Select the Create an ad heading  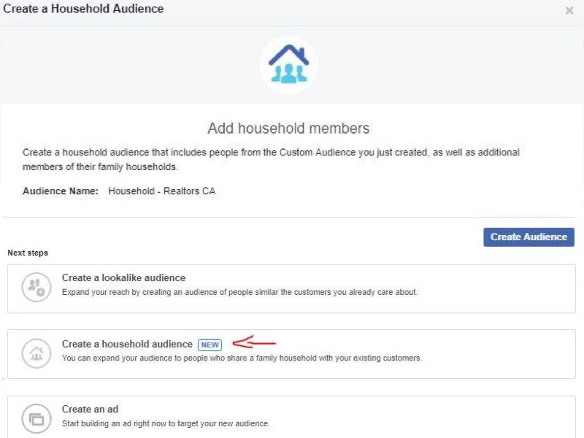[90, 410]
